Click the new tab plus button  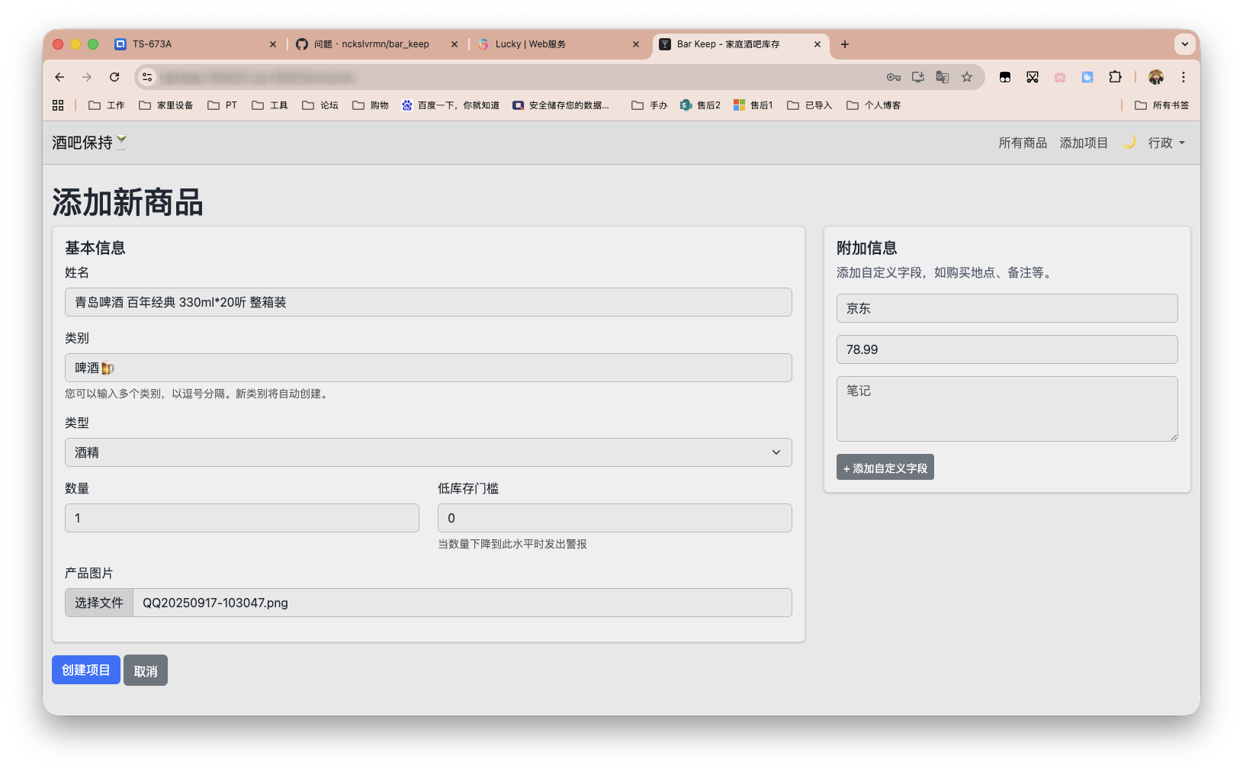[x=845, y=44]
